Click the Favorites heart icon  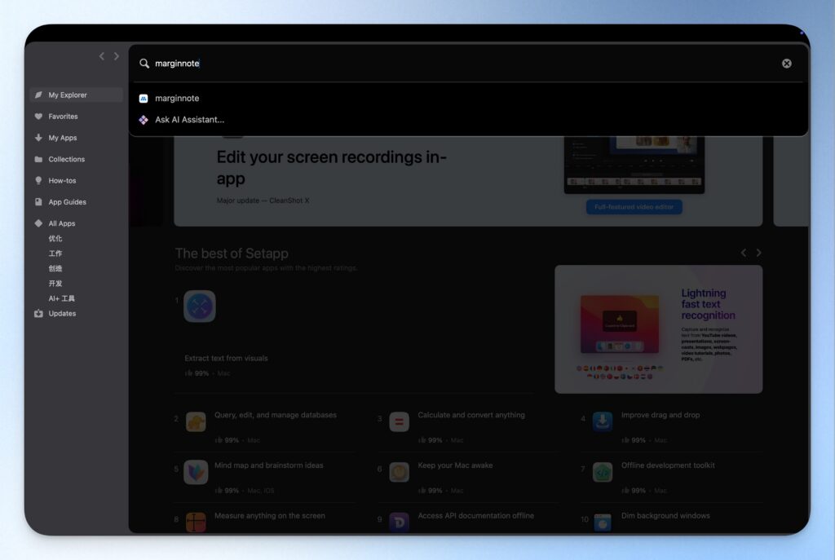click(38, 116)
